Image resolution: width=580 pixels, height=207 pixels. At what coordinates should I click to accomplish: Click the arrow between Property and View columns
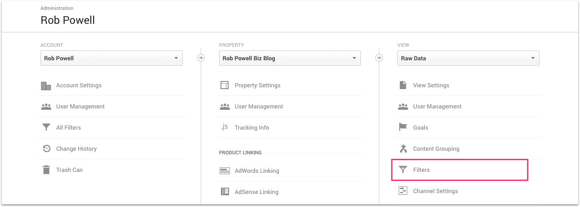(x=379, y=58)
